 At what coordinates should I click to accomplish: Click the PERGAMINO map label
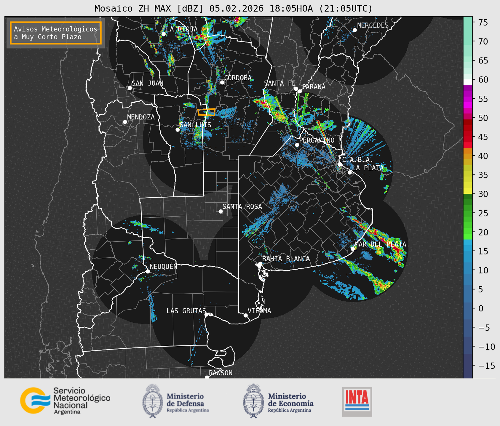click(317, 140)
